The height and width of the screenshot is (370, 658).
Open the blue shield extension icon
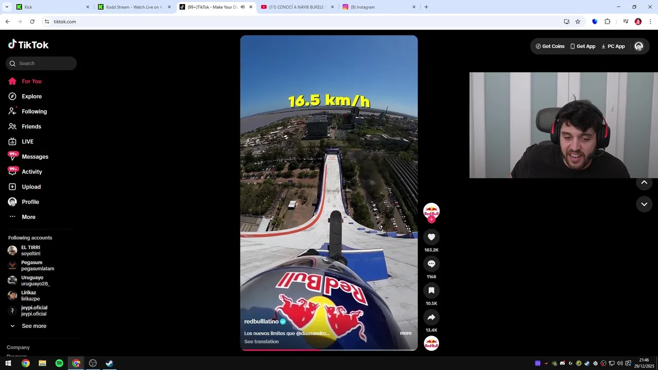[x=595, y=22]
